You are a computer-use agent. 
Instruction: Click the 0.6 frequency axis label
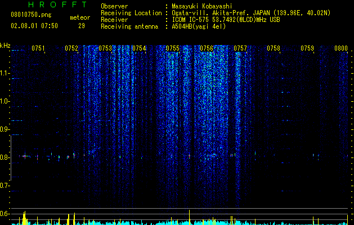click(x=5, y=214)
